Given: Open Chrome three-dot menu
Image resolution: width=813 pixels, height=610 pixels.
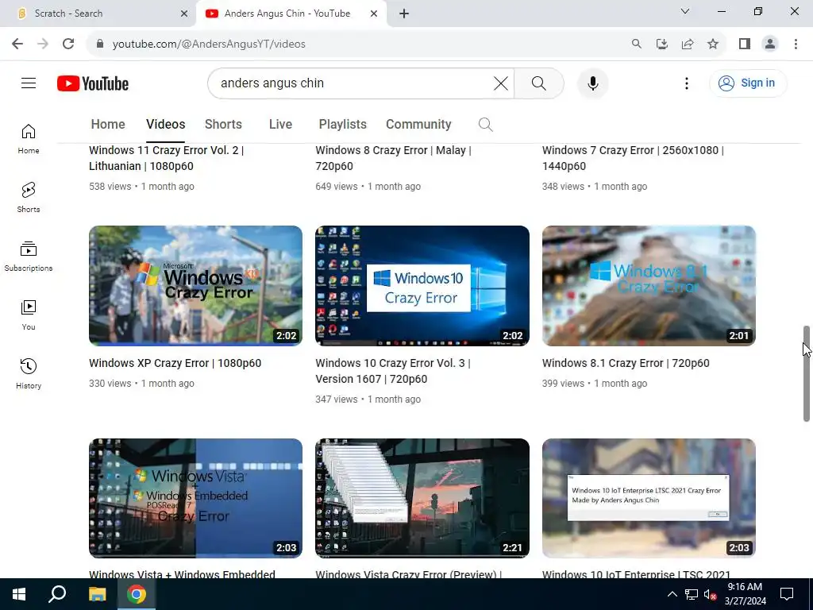Looking at the screenshot, I should click(796, 44).
